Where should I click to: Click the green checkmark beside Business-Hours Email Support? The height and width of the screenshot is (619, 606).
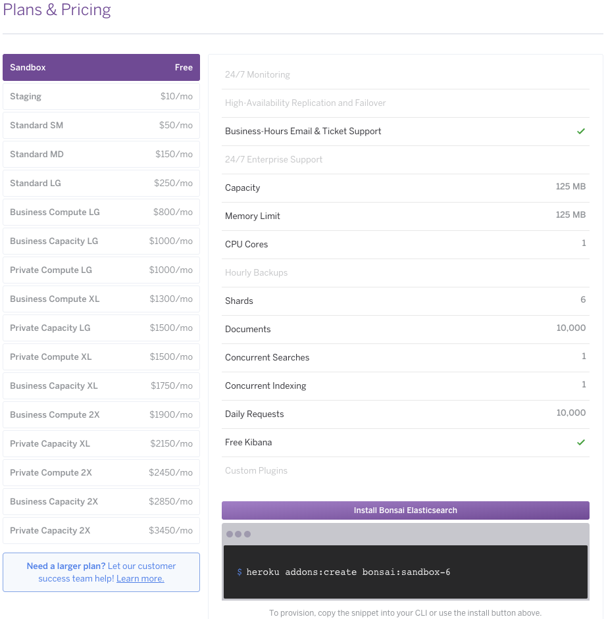click(x=580, y=132)
